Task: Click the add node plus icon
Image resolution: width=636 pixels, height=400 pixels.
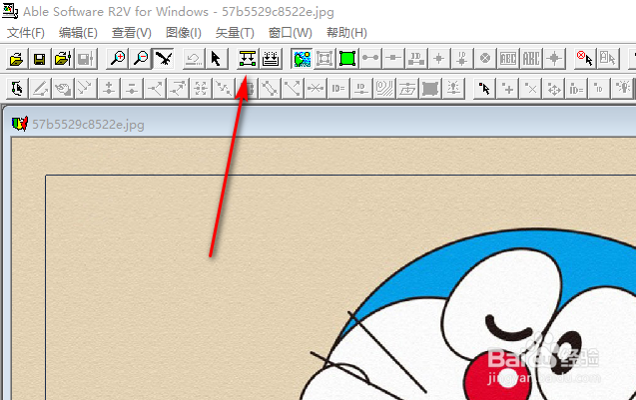Action: (x=109, y=89)
